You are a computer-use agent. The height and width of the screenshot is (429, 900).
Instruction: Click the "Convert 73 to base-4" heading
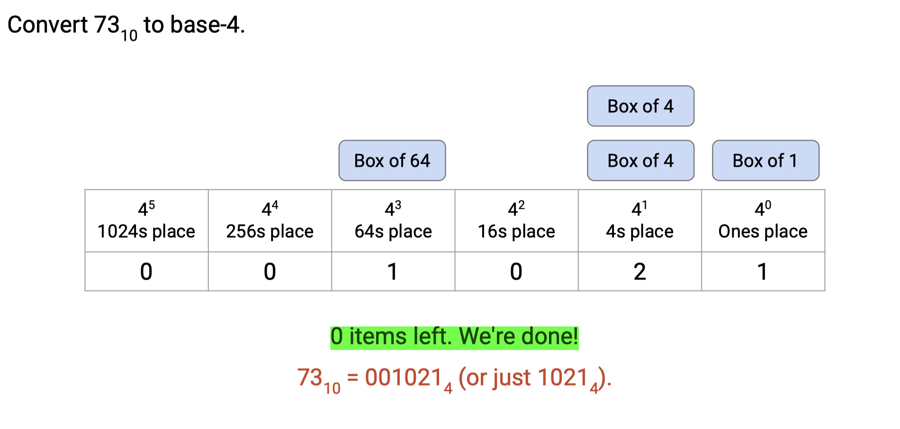click(126, 26)
